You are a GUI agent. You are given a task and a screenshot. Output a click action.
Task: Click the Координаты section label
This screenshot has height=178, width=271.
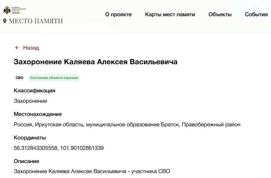[30, 138]
